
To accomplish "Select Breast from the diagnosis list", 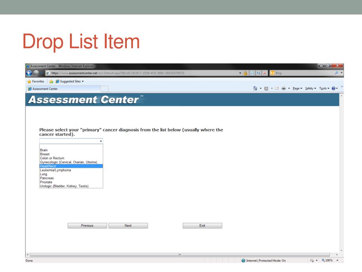I will tap(71, 154).
